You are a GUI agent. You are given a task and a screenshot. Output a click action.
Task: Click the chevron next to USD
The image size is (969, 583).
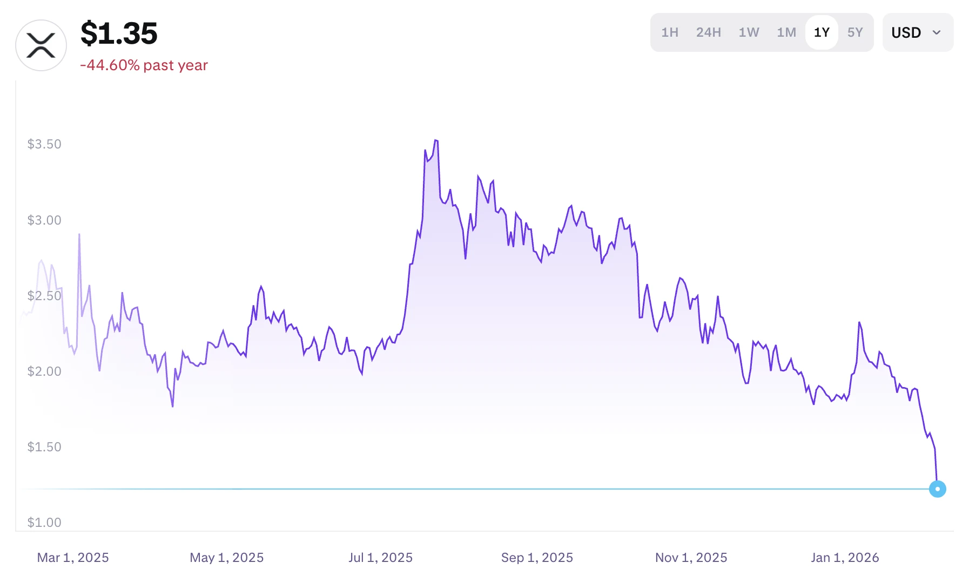coord(937,33)
